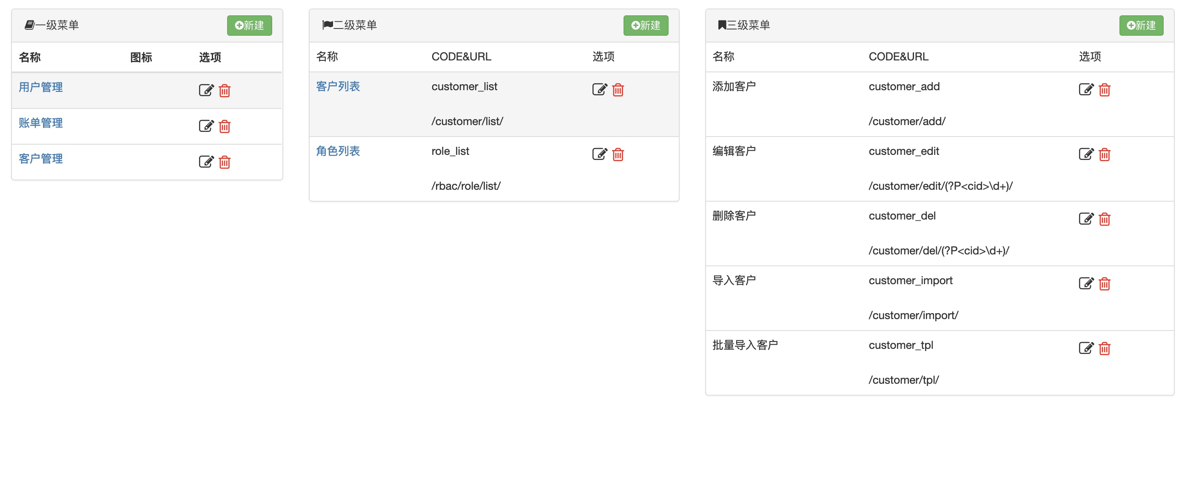Edit the 客户管理 menu entry
Screen dimensions: 1196x502
coord(206,162)
